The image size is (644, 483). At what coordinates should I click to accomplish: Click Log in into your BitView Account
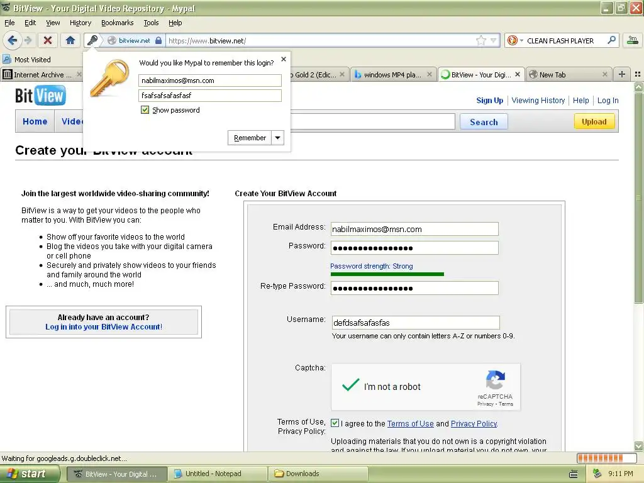point(104,327)
